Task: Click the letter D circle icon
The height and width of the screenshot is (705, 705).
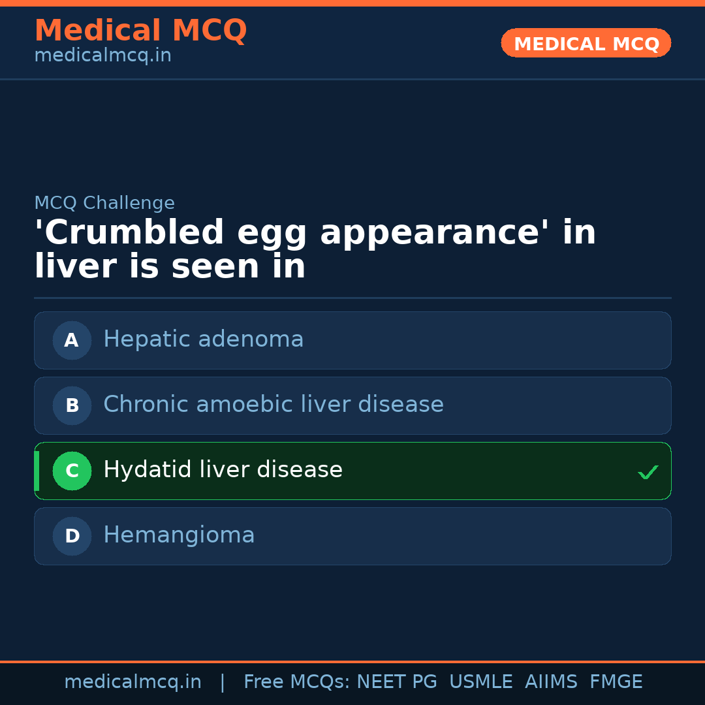Action: (72, 536)
